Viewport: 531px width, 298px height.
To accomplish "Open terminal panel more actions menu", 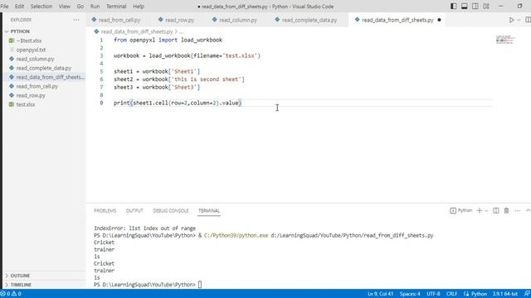I will 517,210.
